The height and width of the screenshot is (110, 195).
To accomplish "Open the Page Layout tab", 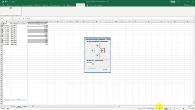I will 27,5.
